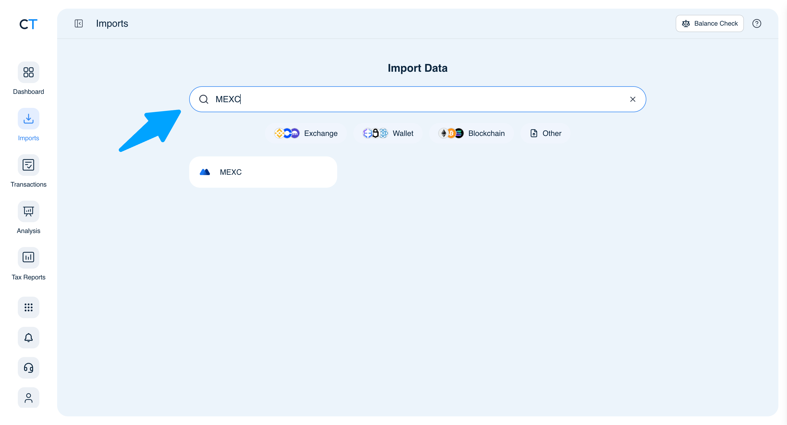This screenshot has width=787, height=425.
Task: Filter by Exchange category
Action: pyautogui.click(x=306, y=133)
